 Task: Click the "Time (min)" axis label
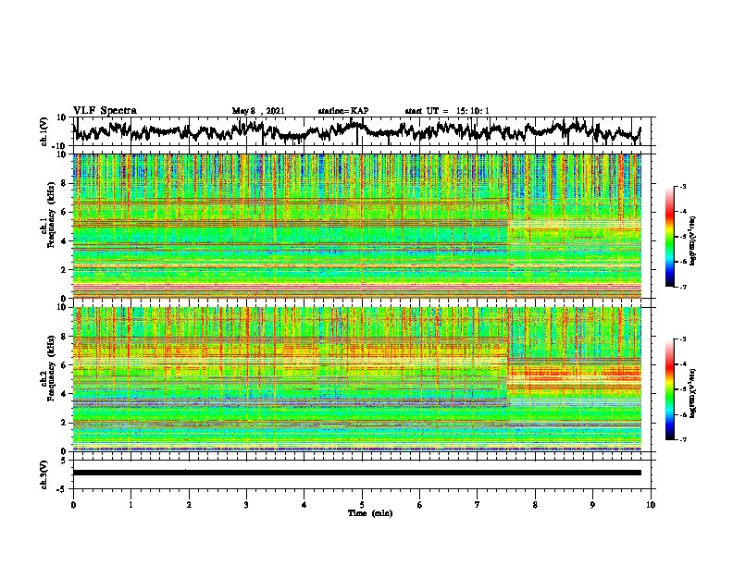370,513
